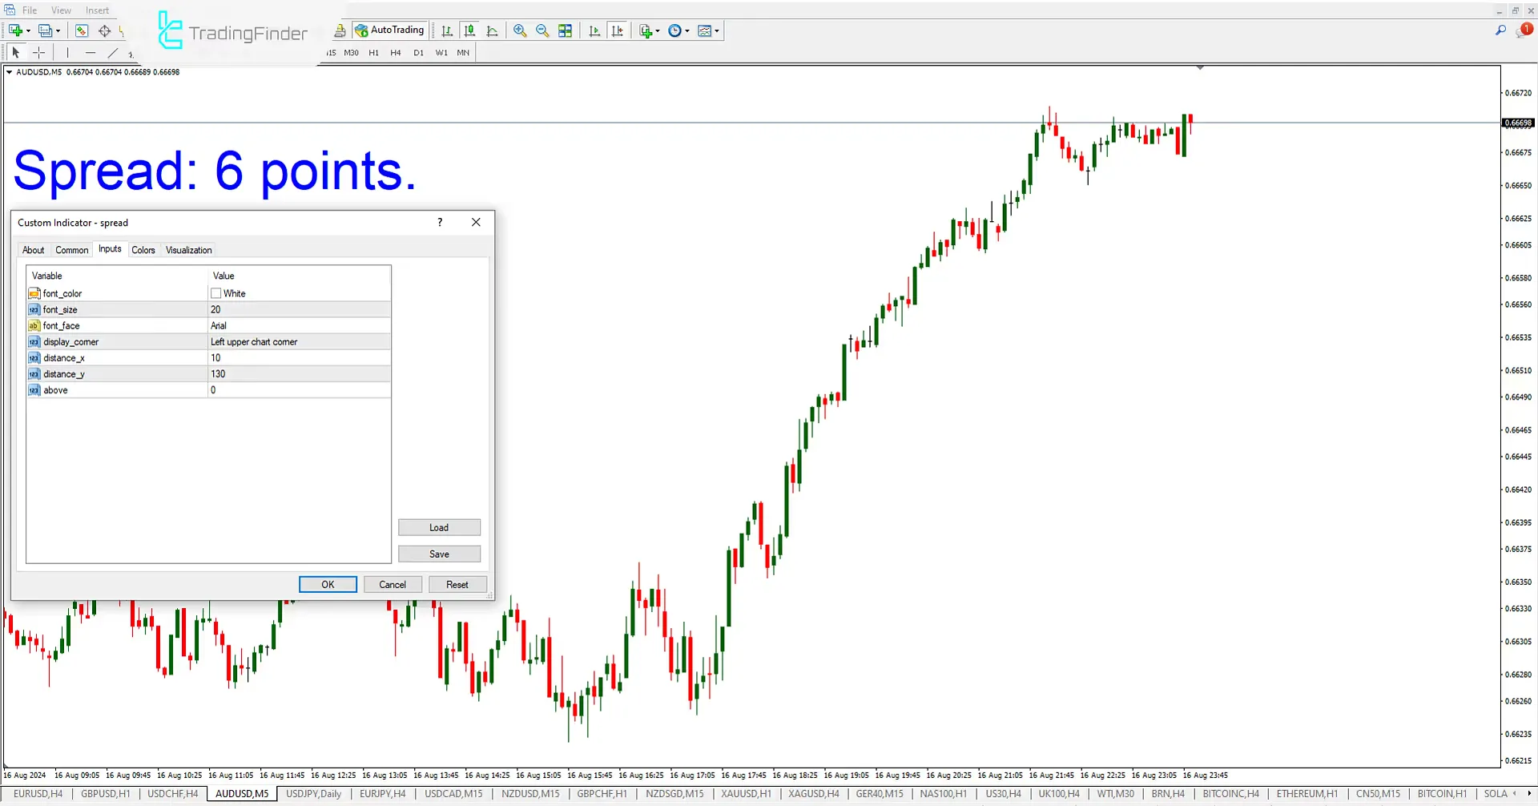Select the crosshair tool
1538x806 pixels.
[38, 52]
